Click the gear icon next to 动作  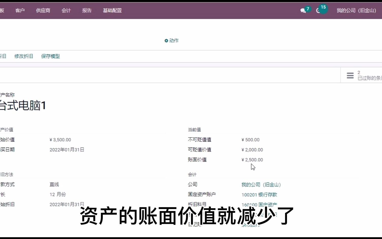(x=166, y=41)
